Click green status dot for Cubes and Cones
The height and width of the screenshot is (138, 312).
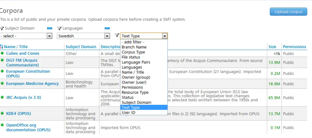coord(2,53)
